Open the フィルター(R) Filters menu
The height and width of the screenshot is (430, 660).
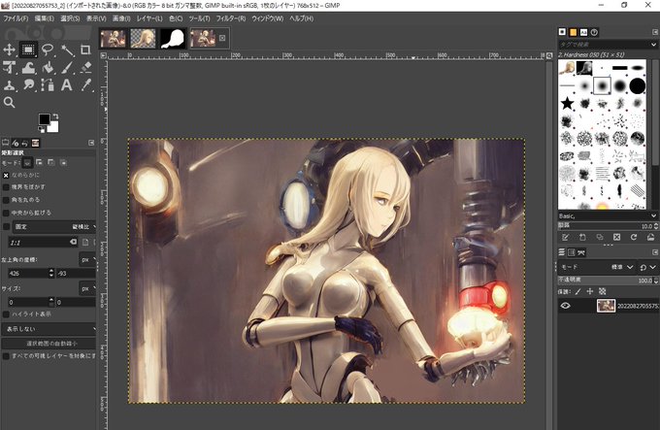[231, 18]
